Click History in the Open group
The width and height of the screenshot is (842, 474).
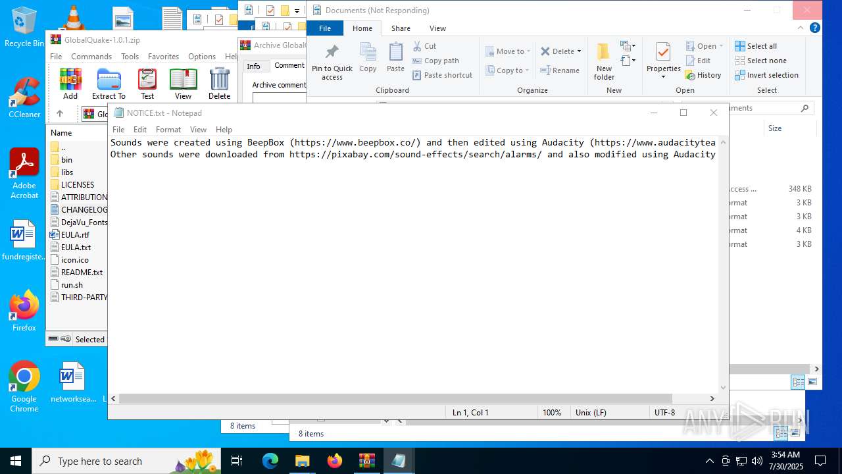click(703, 75)
